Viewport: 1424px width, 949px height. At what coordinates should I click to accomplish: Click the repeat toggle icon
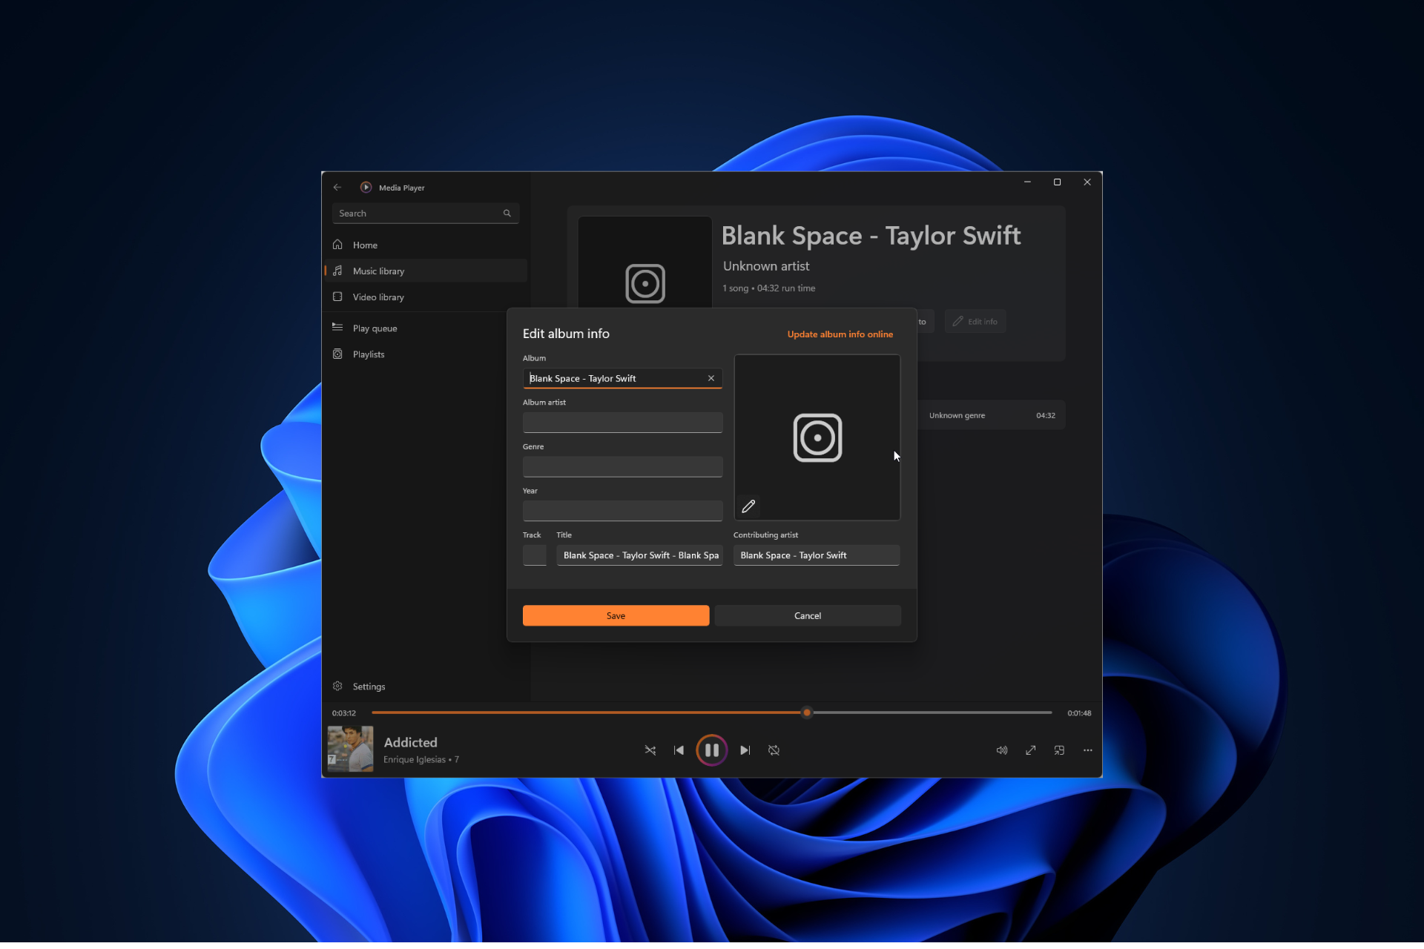[774, 750]
